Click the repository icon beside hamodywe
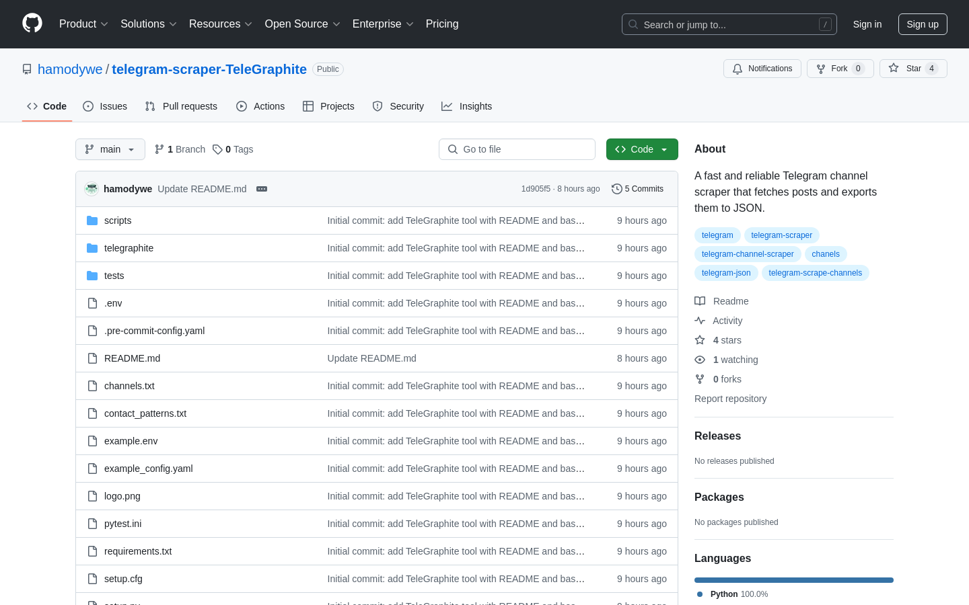Image resolution: width=969 pixels, height=605 pixels. click(27, 69)
